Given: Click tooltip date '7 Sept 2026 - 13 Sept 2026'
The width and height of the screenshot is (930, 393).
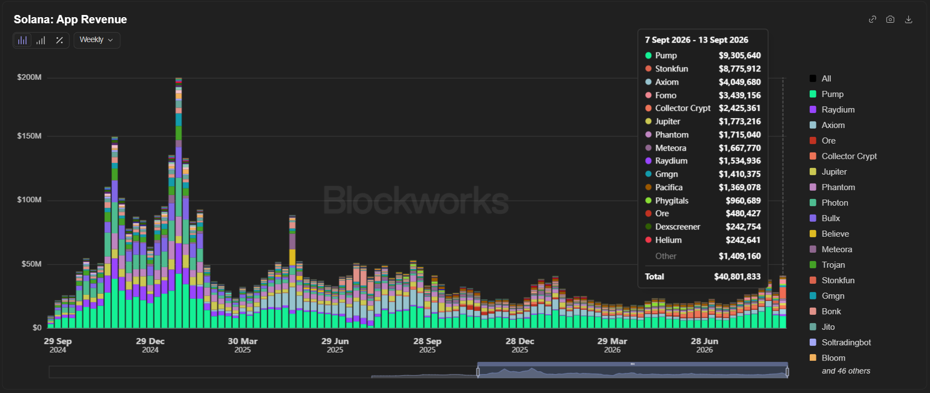Looking at the screenshot, I should [697, 40].
